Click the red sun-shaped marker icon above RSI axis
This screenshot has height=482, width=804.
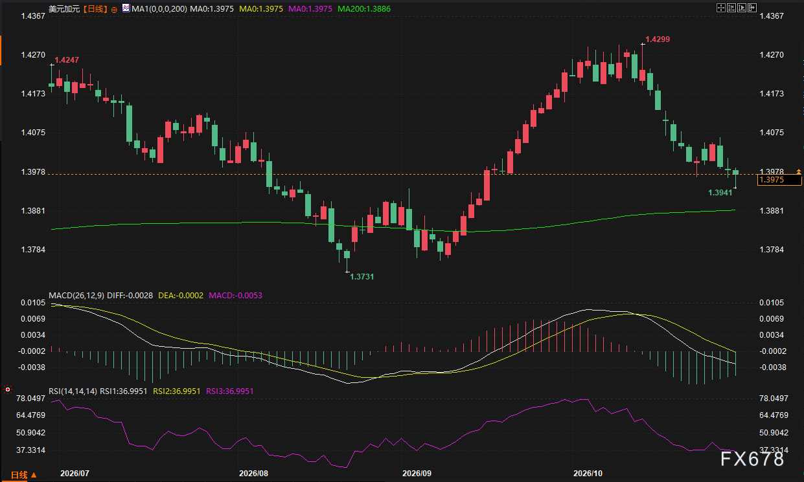point(7,390)
